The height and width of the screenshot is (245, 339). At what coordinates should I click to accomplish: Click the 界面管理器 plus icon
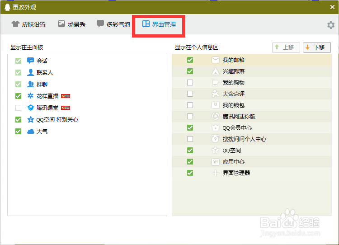pyautogui.click(x=215, y=173)
